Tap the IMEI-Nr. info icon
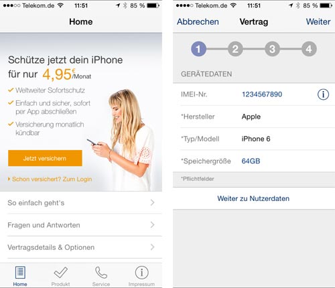Image resolution: width=335 pixels, height=288 pixels. [323, 94]
